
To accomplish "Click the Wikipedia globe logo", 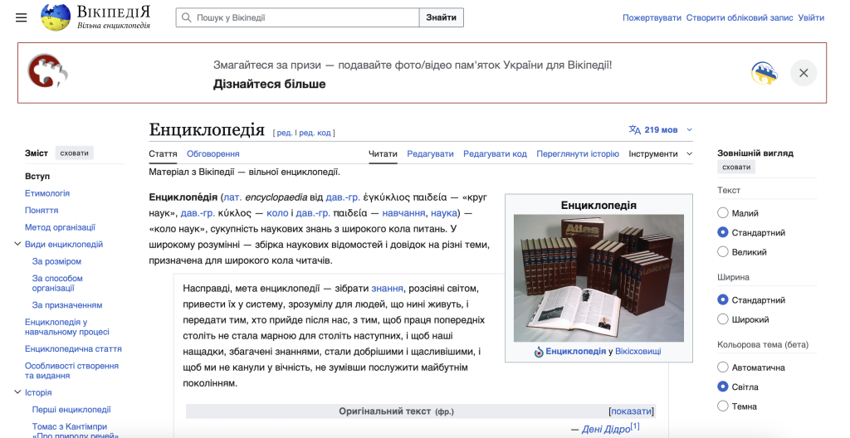I will [x=56, y=17].
